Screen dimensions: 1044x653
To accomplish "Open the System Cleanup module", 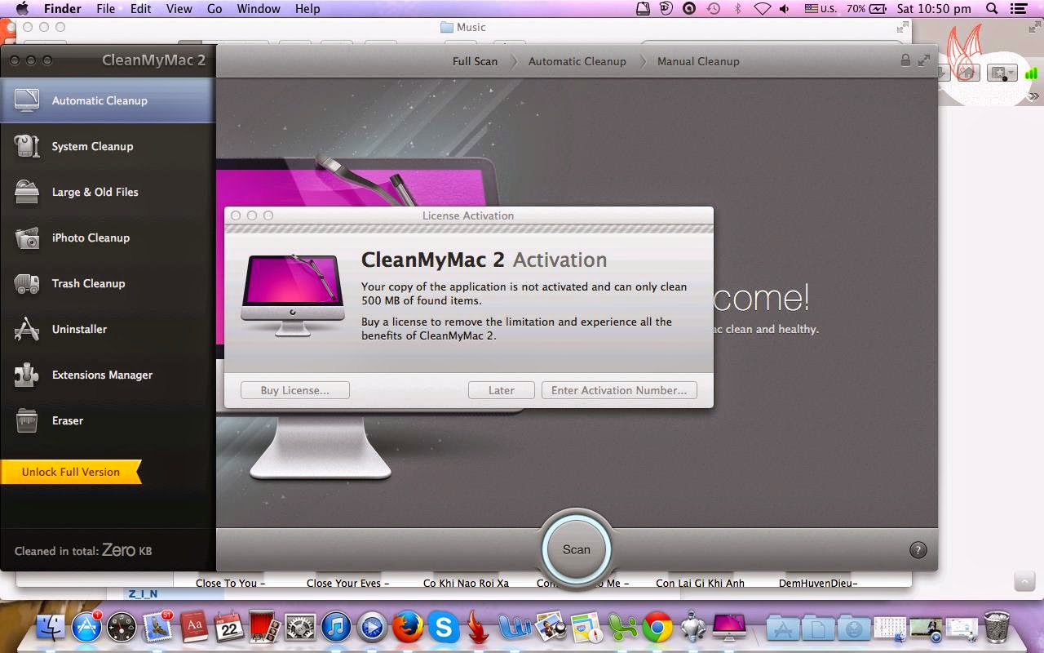I will click(x=108, y=146).
